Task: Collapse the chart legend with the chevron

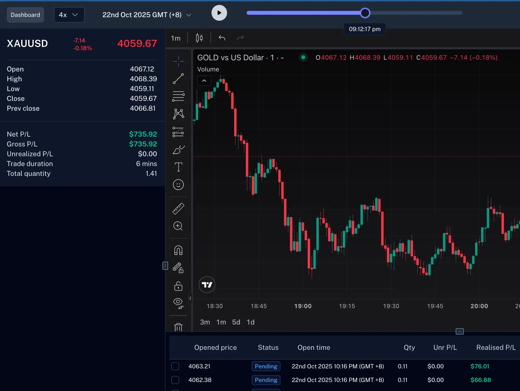Action: click(x=204, y=81)
